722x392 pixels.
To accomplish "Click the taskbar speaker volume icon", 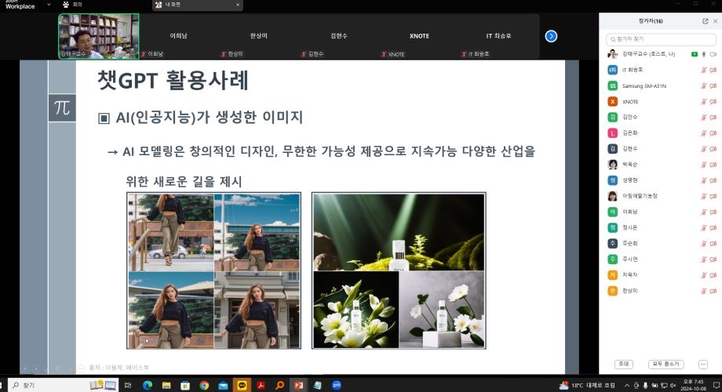I will 673,385.
